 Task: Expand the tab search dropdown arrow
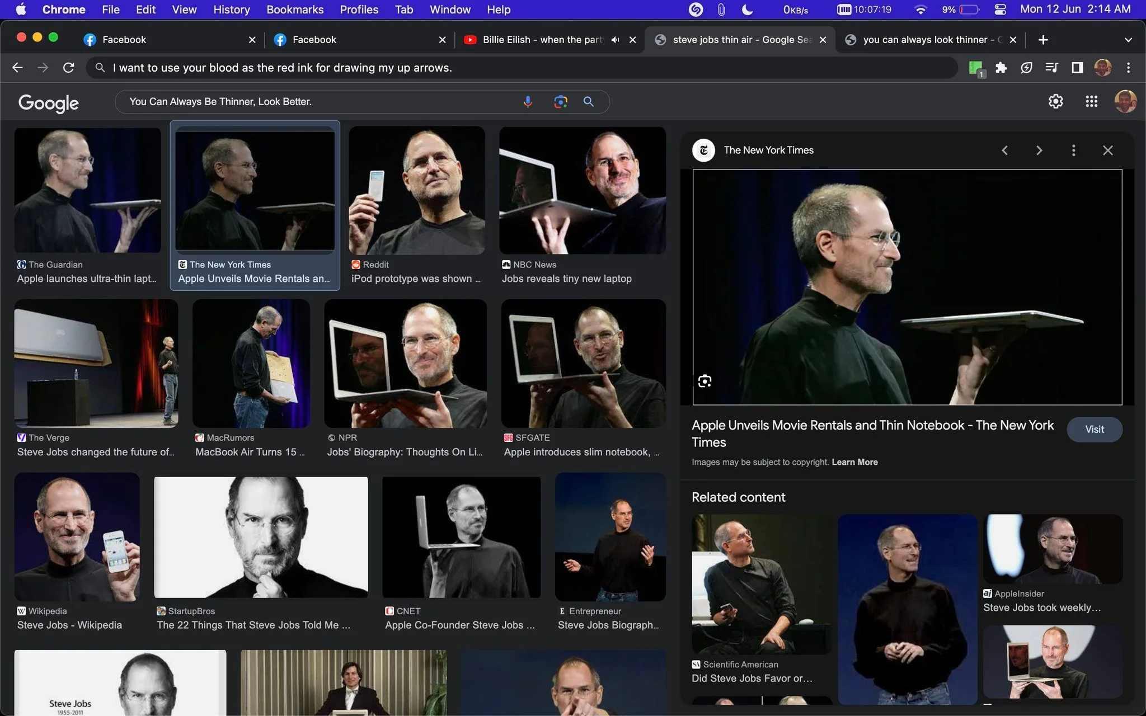[x=1128, y=40]
